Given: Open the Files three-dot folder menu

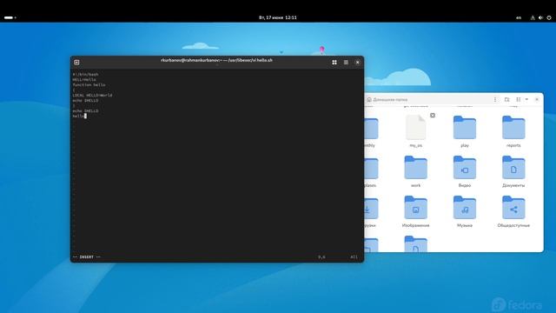Looking at the screenshot, I should (495, 100).
